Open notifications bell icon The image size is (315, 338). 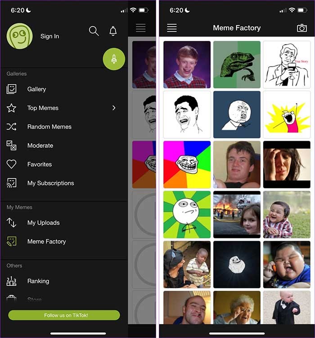(113, 31)
